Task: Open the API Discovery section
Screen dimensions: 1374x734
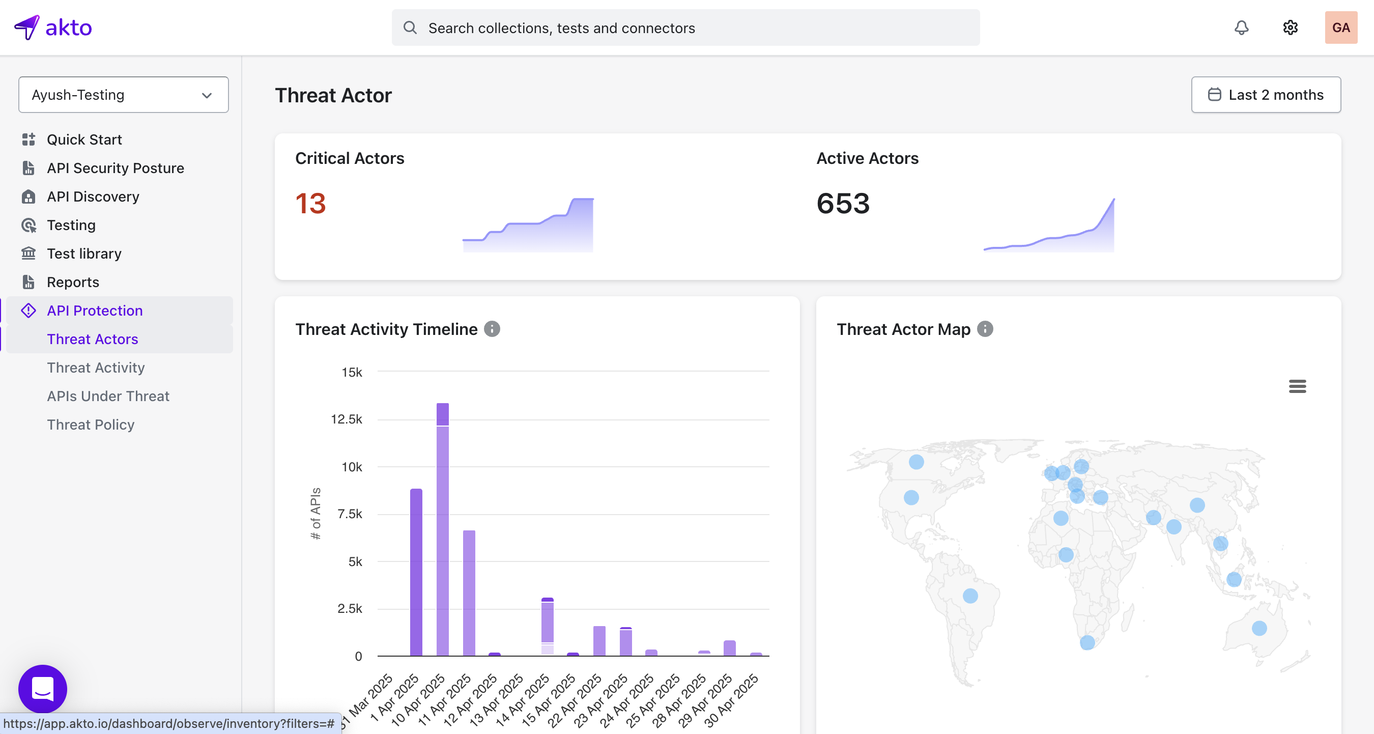Action: 93,197
